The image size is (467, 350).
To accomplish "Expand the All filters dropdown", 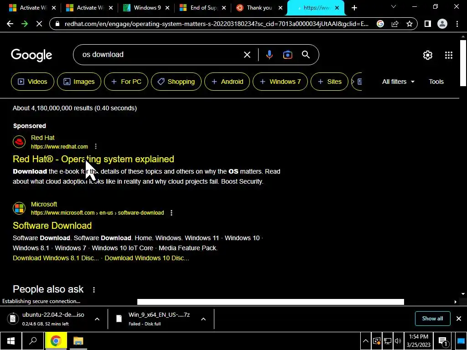I will click(398, 82).
